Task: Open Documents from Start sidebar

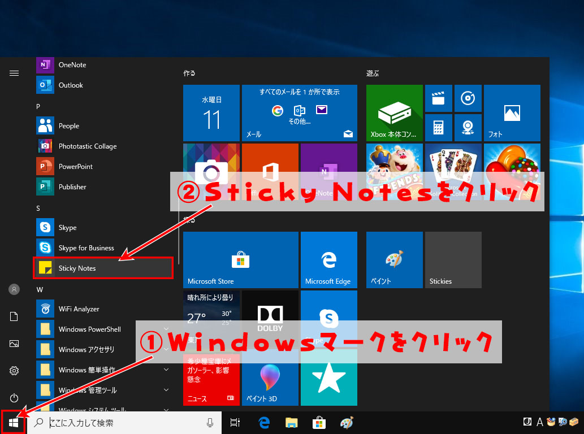Action: [14, 317]
